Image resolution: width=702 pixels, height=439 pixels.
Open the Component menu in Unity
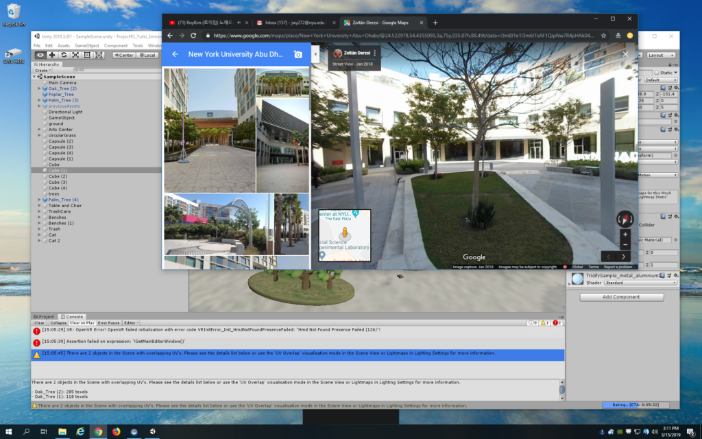coord(115,46)
